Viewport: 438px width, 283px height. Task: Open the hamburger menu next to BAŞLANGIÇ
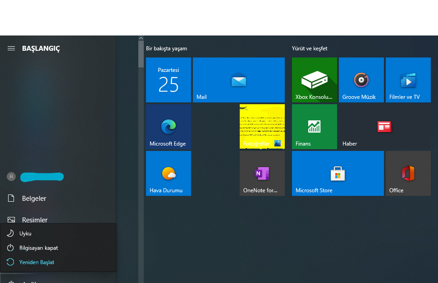[x=11, y=49]
